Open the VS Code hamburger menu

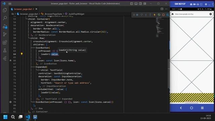coord(10,4)
